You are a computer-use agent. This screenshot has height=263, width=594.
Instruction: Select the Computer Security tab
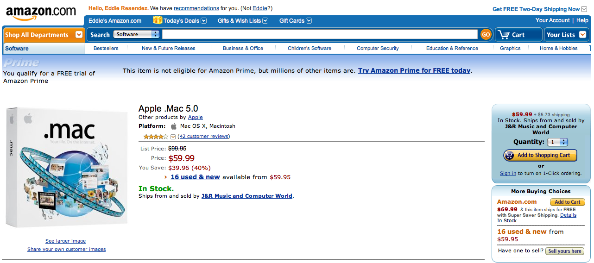[378, 48]
